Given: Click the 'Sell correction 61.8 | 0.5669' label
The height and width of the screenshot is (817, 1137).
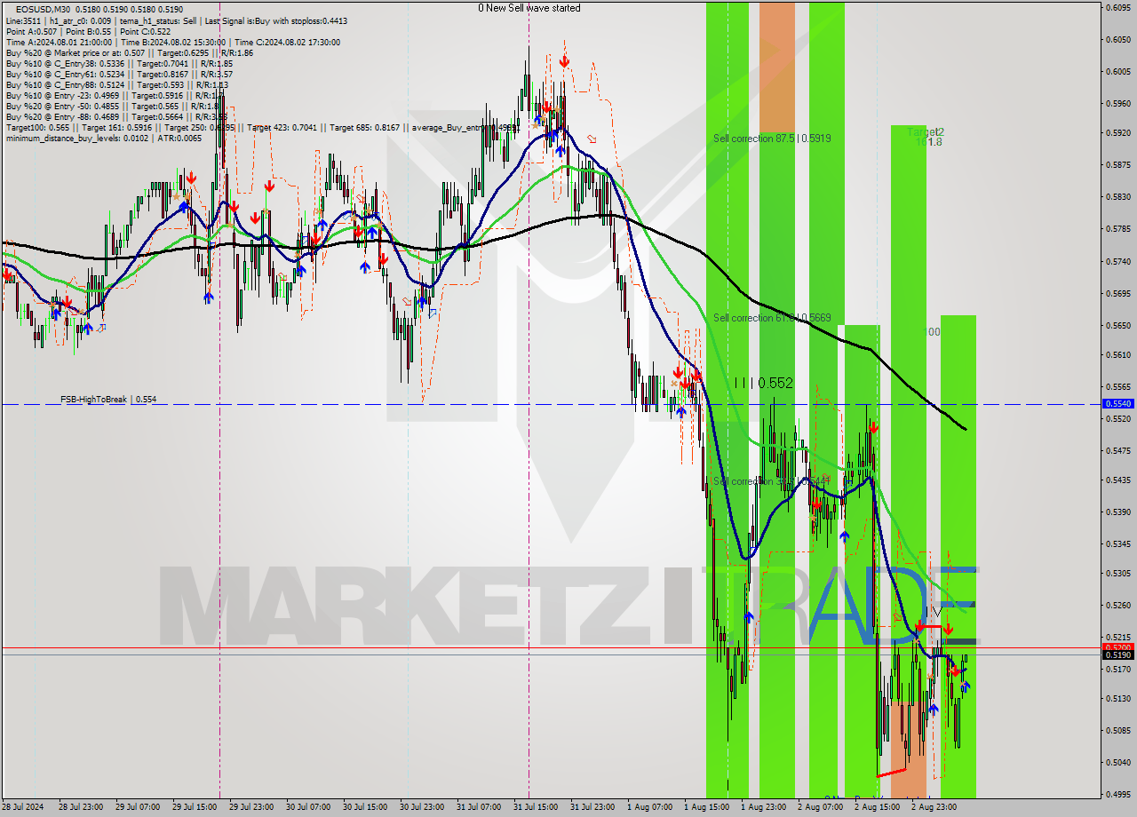Looking at the screenshot, I should [772, 318].
